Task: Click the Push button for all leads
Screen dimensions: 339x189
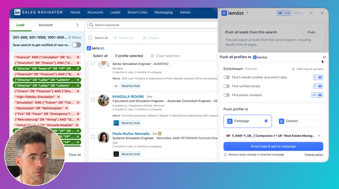Action: (311, 32)
